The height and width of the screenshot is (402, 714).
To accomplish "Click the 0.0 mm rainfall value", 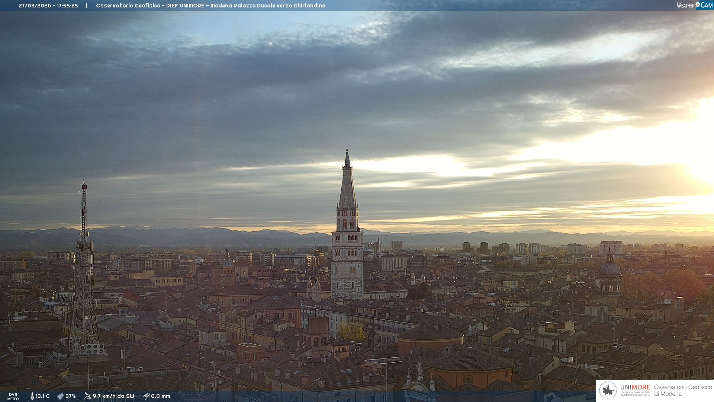I will [160, 396].
